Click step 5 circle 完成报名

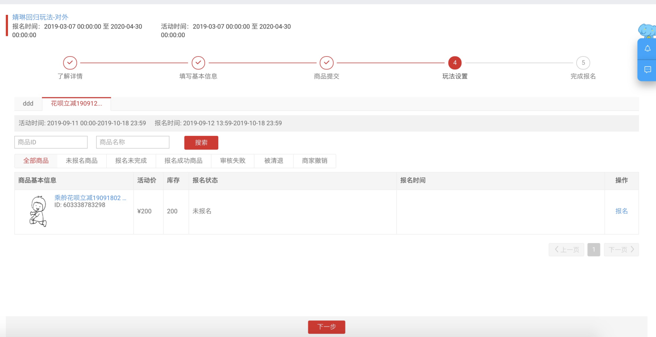click(583, 63)
